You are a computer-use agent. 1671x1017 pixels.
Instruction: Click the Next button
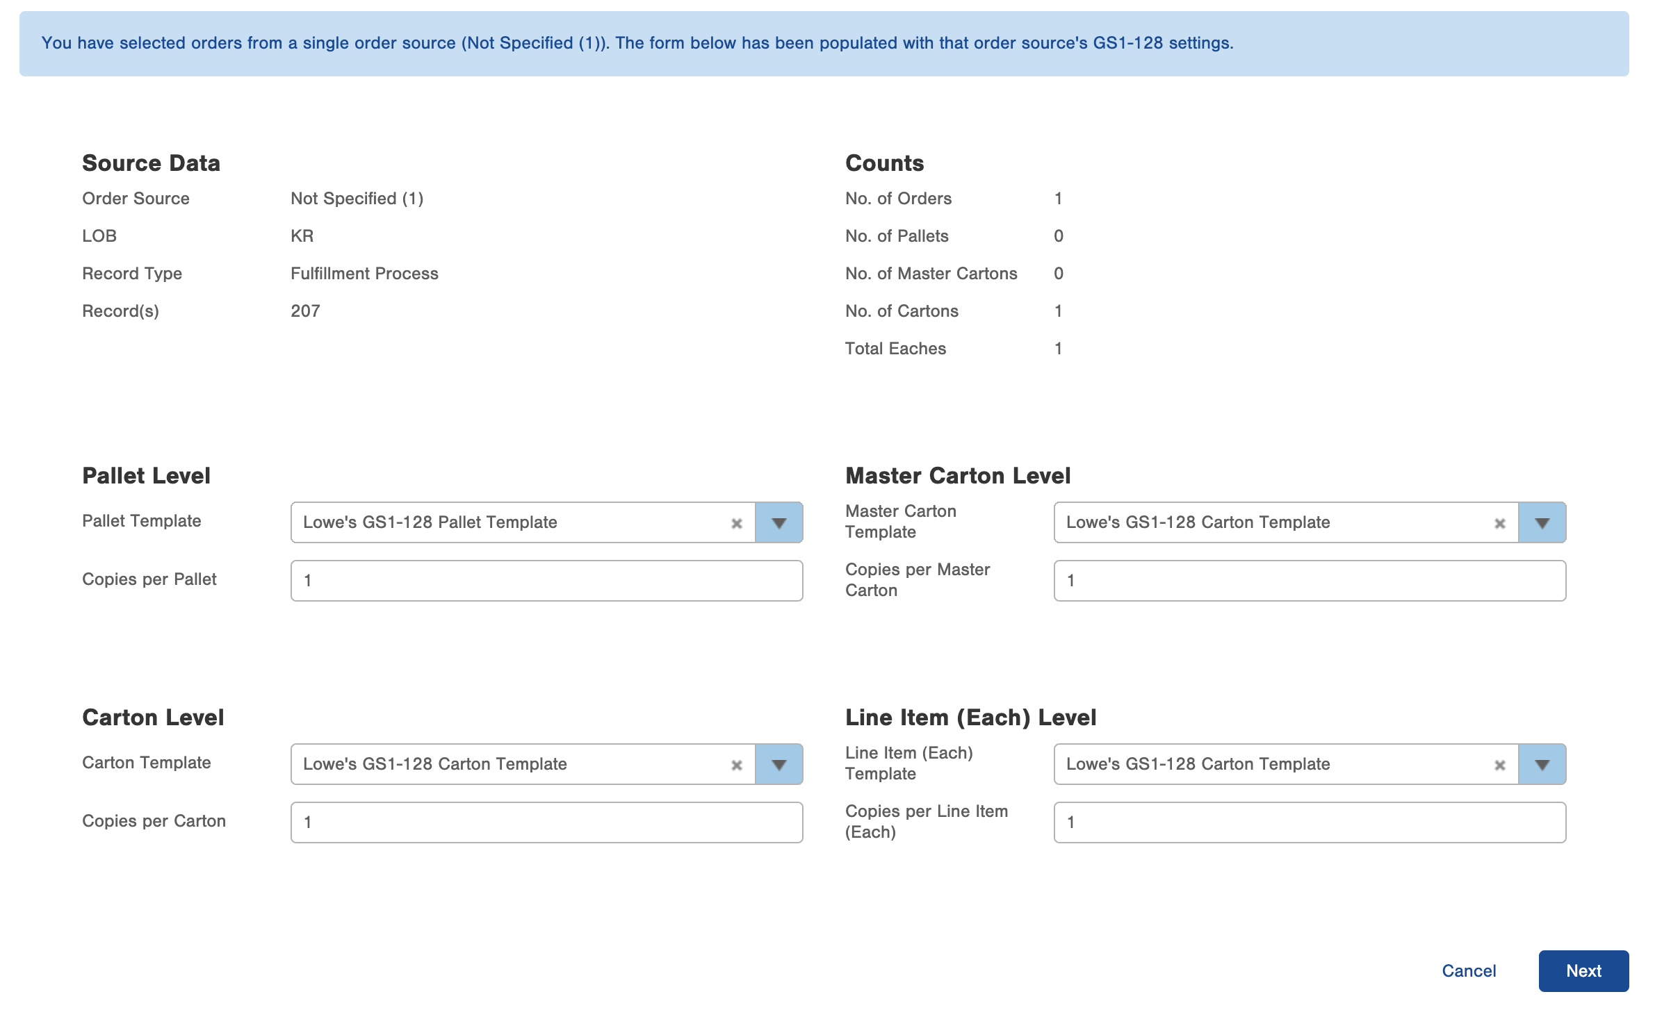tap(1583, 971)
